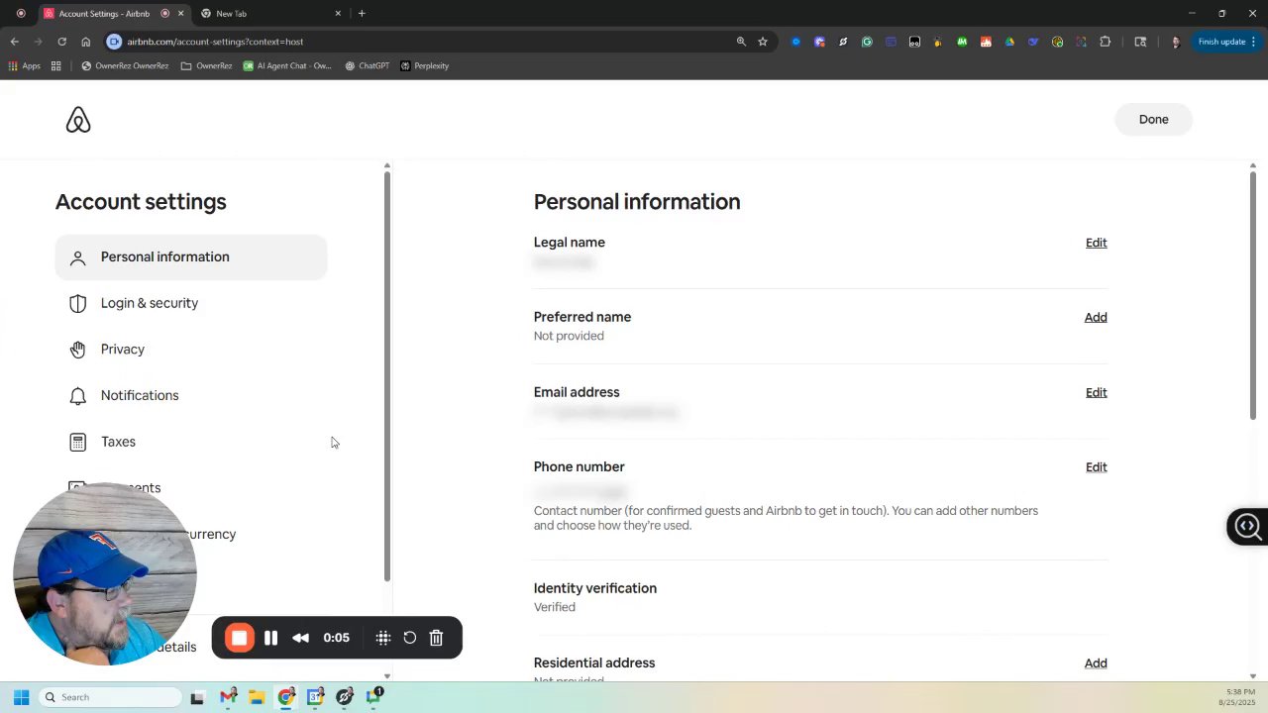This screenshot has width=1268, height=713.
Task: Edit the Email address
Action: point(1096,393)
